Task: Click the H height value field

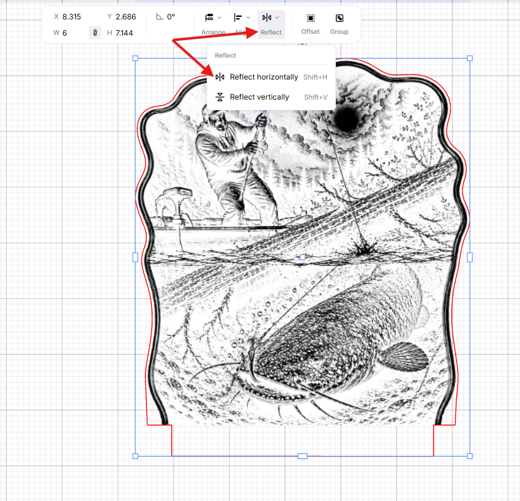Action: pyautogui.click(x=124, y=33)
